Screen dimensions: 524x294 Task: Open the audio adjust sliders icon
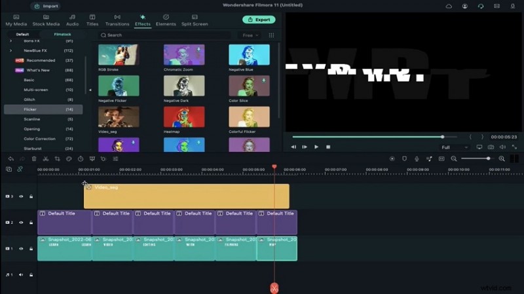(115, 159)
